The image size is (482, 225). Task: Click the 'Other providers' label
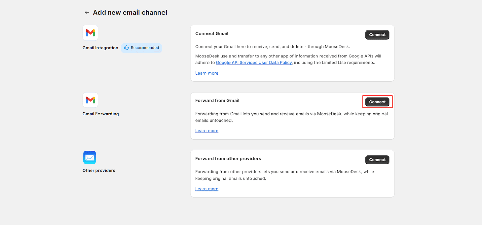click(x=99, y=170)
